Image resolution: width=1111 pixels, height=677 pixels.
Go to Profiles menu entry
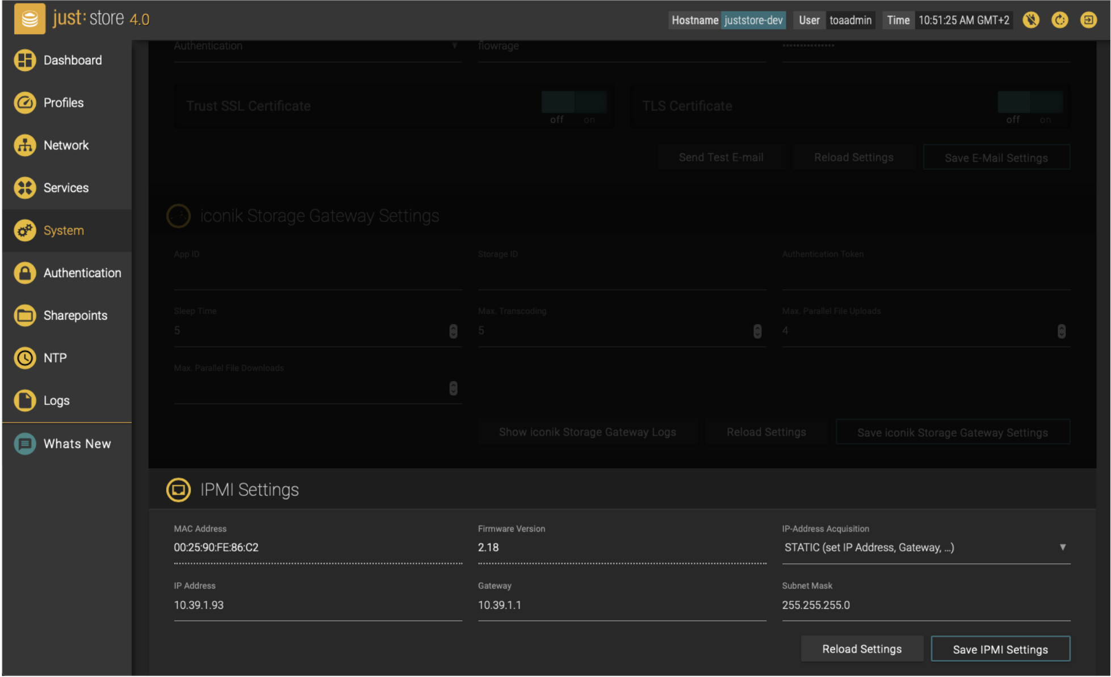pyautogui.click(x=68, y=103)
